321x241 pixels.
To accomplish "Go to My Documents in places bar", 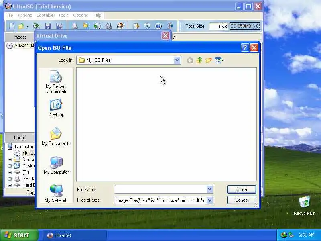I will [x=56, y=137].
